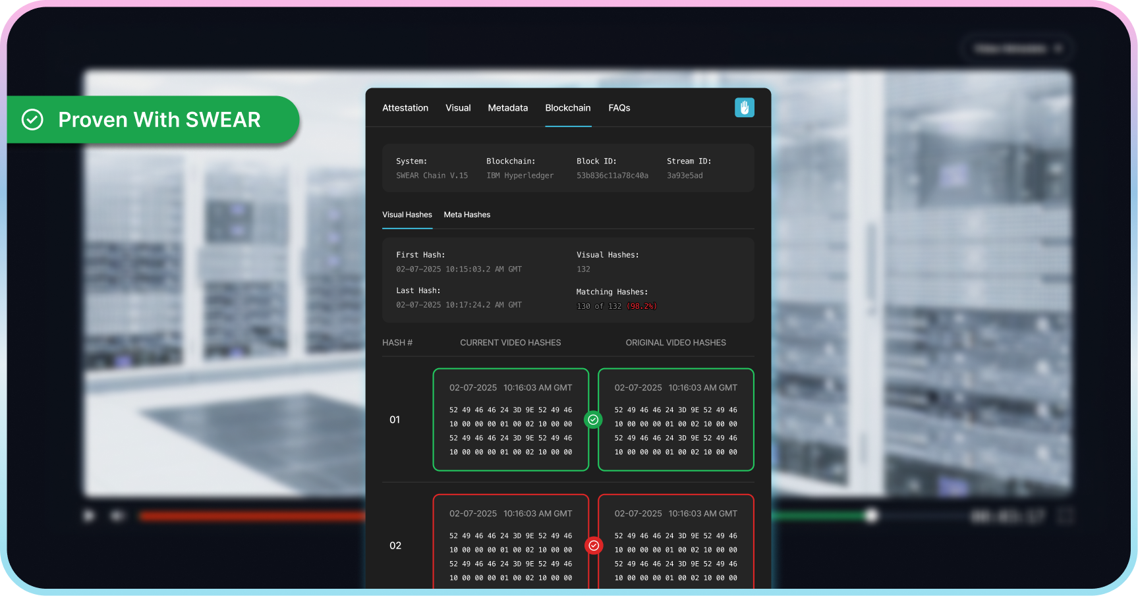Expand the Visual Hashes sub-section
The image size is (1138, 596).
click(x=407, y=215)
